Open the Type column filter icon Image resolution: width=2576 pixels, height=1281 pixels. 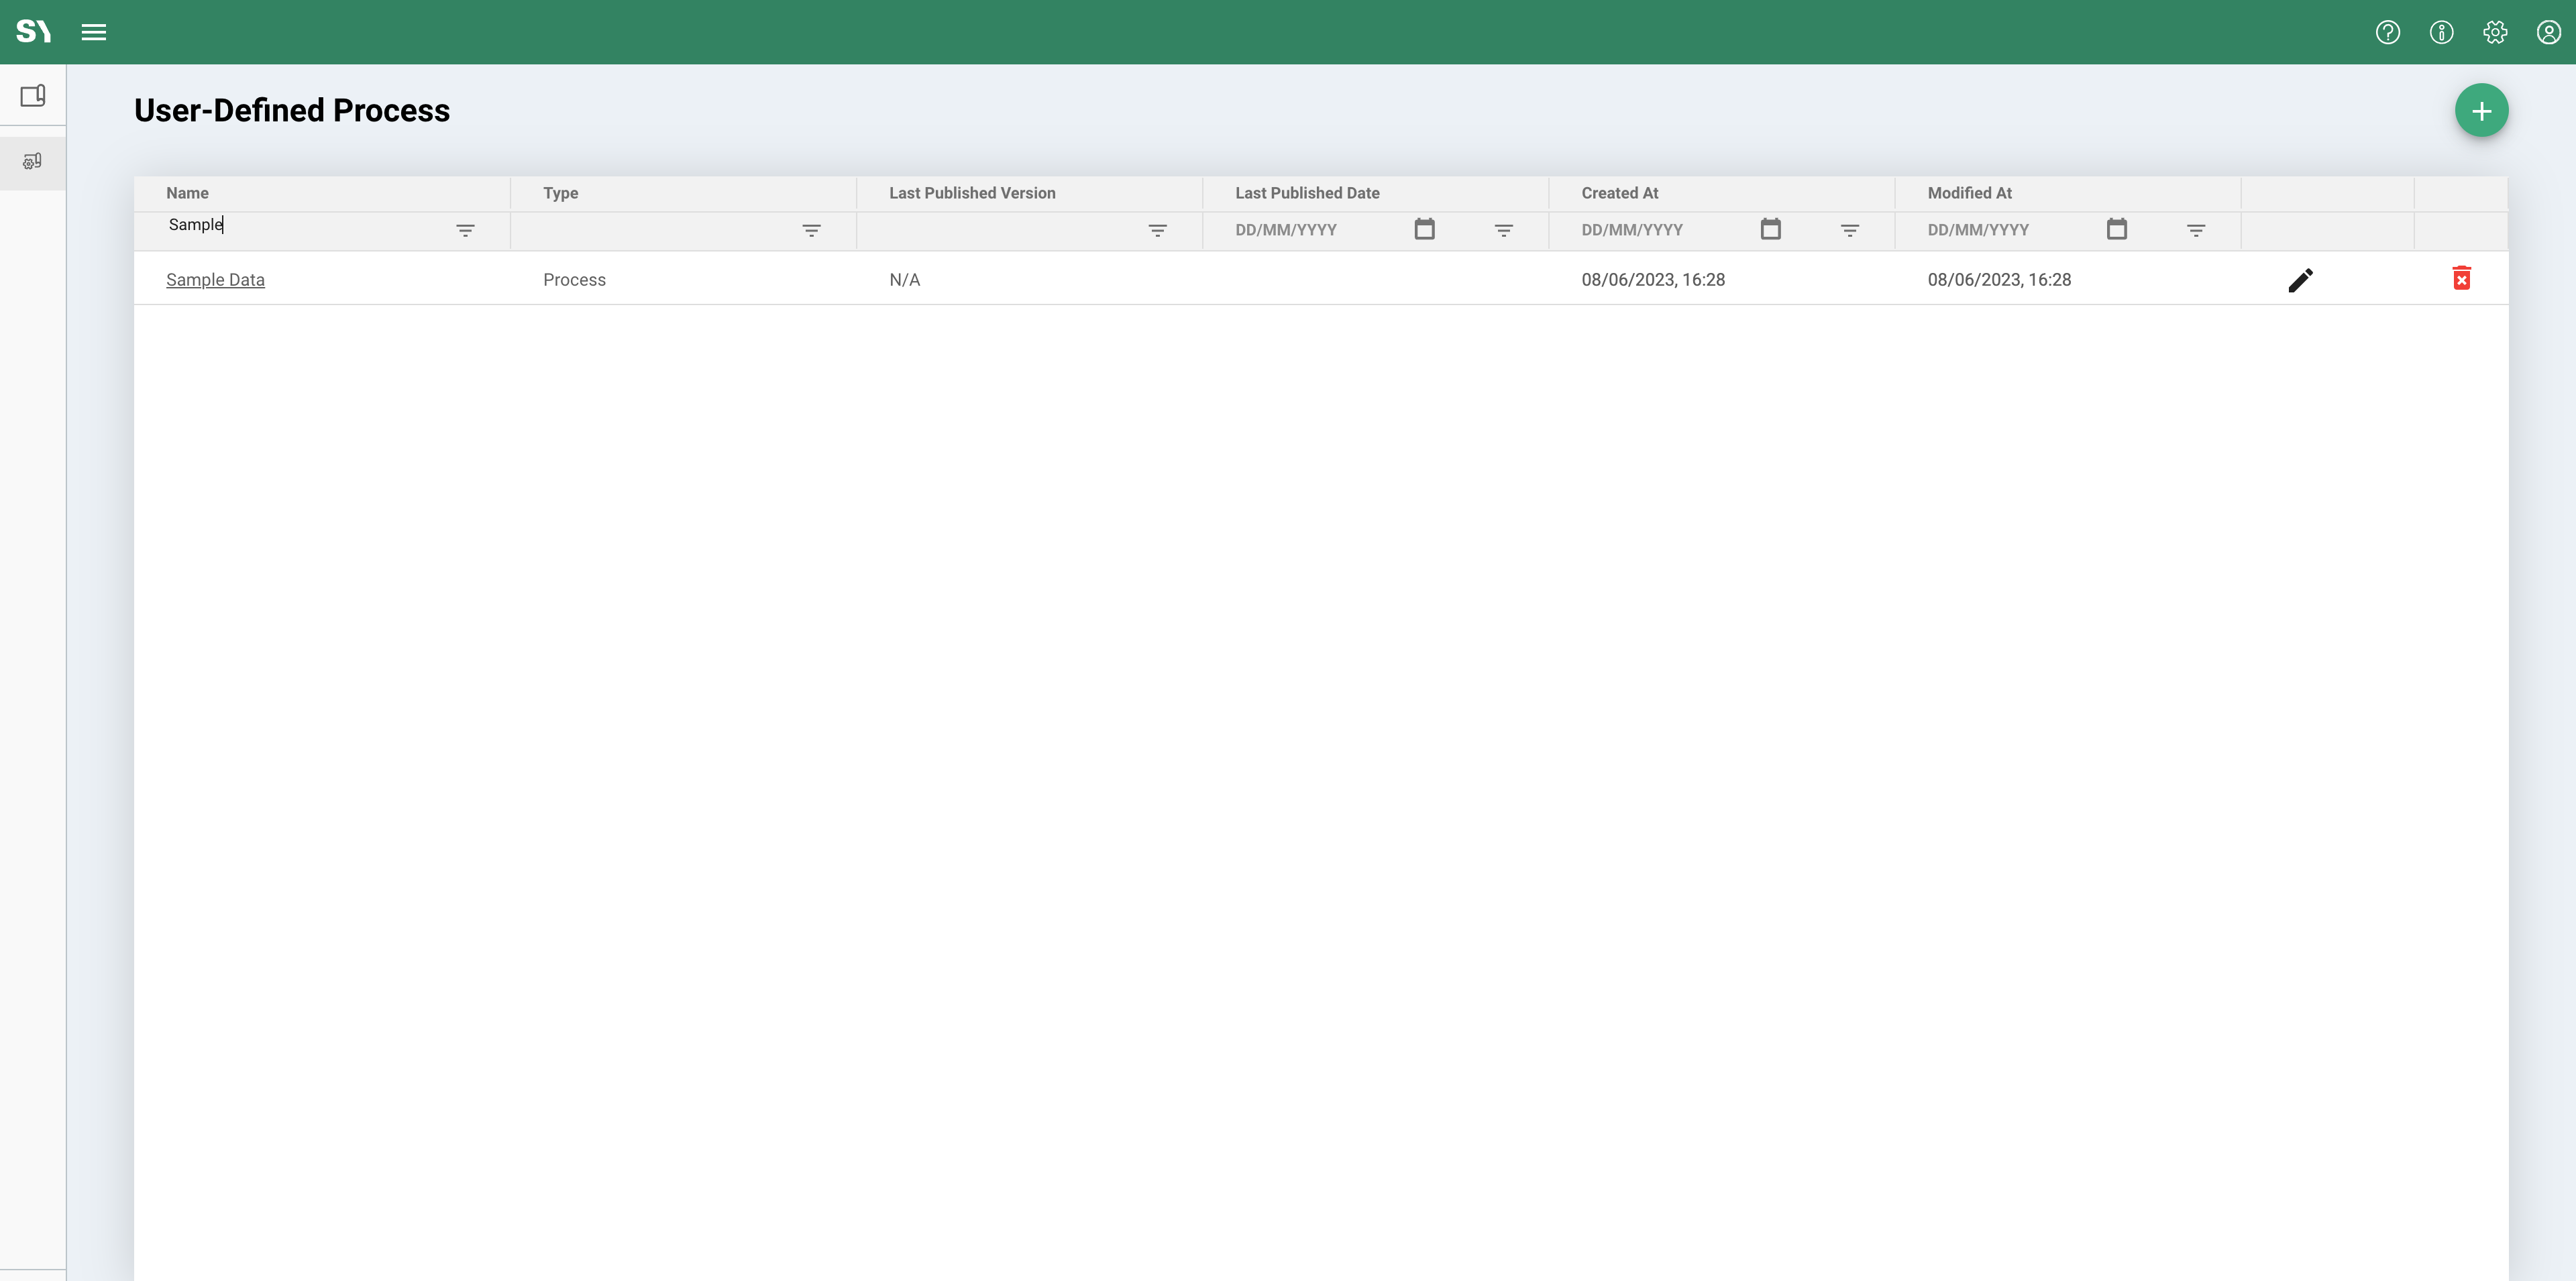pyautogui.click(x=811, y=231)
